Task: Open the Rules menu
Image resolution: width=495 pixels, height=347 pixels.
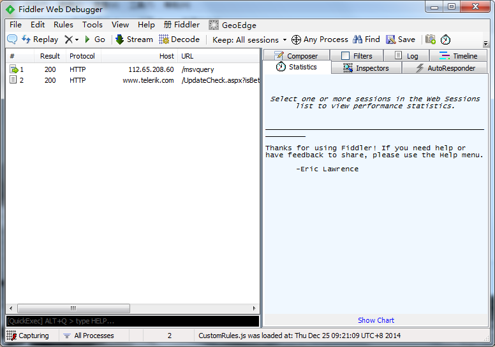Action: click(63, 25)
